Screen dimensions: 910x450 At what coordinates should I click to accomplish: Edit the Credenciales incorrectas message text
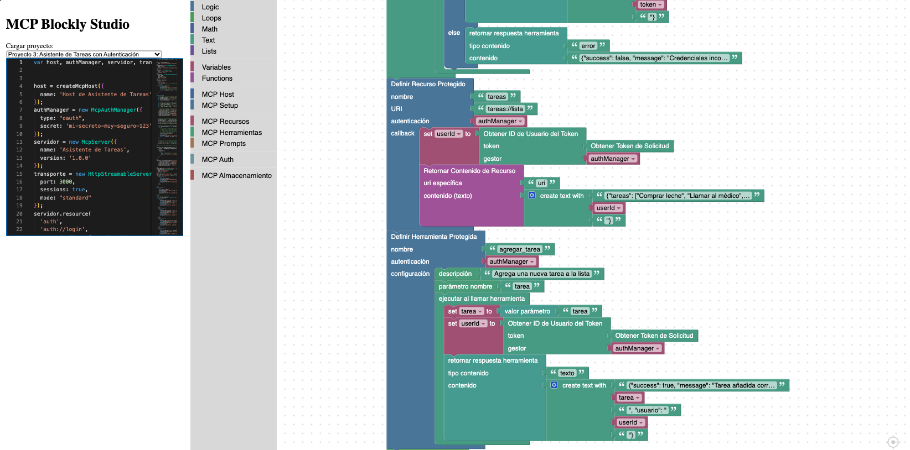coord(654,58)
